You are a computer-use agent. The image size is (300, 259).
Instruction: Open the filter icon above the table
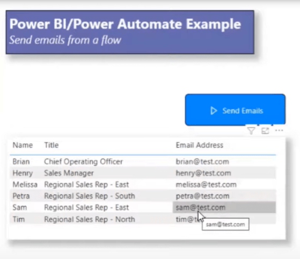tap(251, 131)
